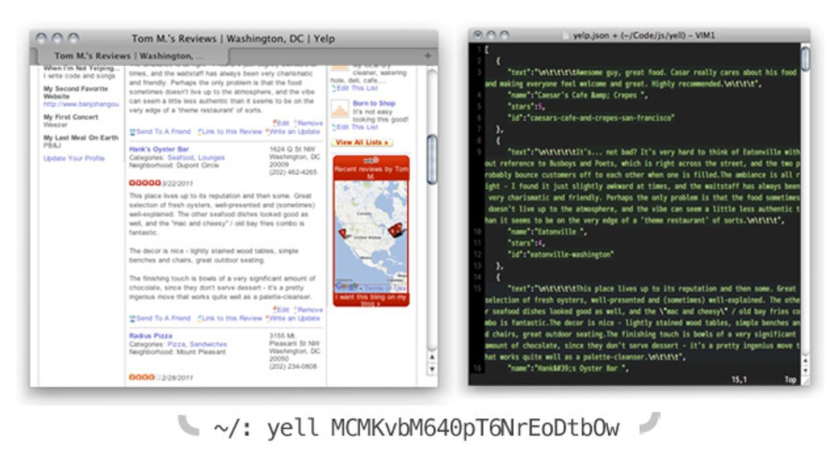
Task: Click the Born to Shop list thumbnail
Action: coord(340,109)
